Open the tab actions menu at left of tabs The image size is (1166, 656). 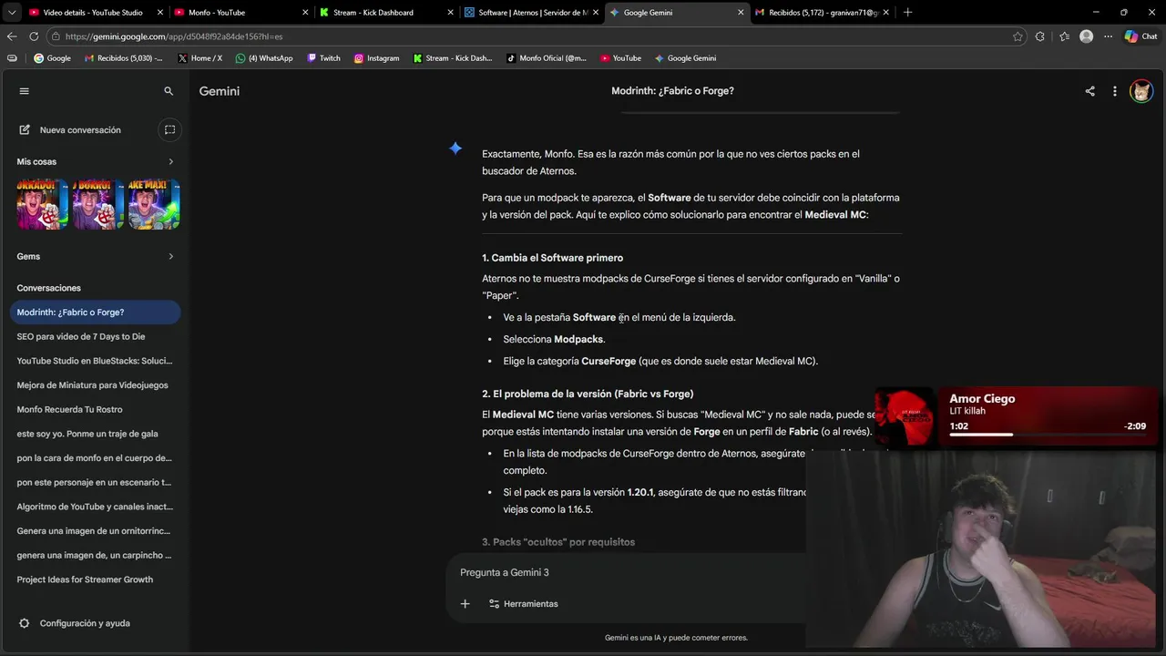[x=11, y=13]
